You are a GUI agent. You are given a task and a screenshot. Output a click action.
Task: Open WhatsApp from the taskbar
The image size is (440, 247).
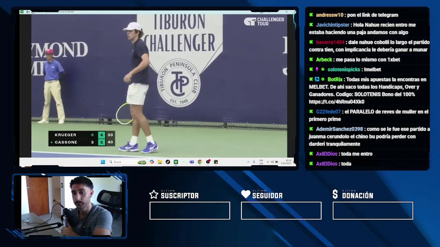184,162
